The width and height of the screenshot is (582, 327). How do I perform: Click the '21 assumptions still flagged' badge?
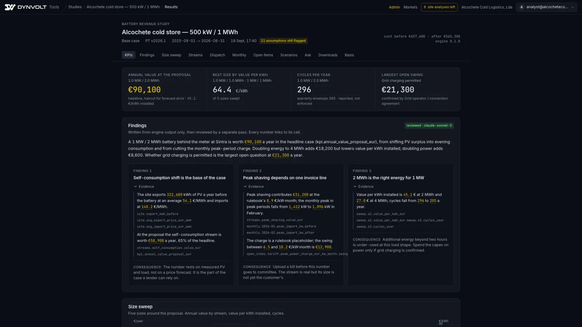point(283,41)
